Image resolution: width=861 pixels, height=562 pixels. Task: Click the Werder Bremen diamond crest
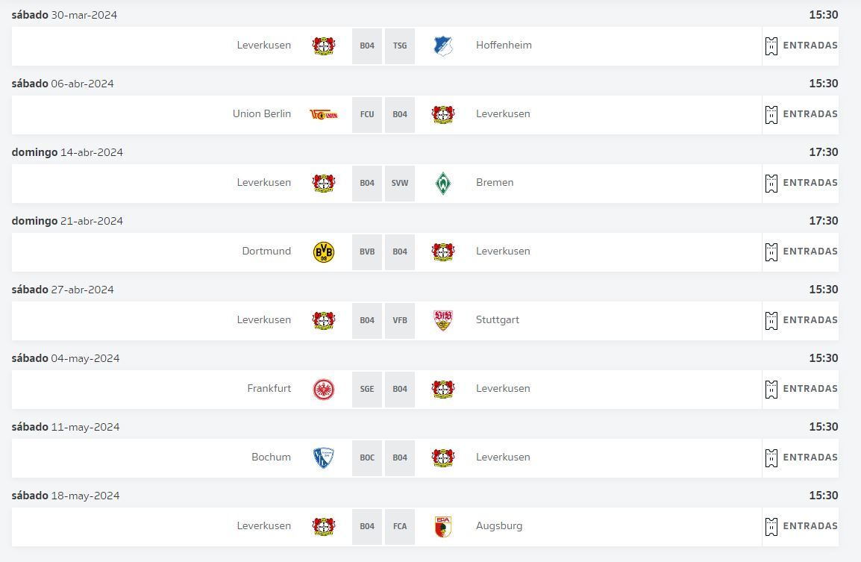(443, 183)
